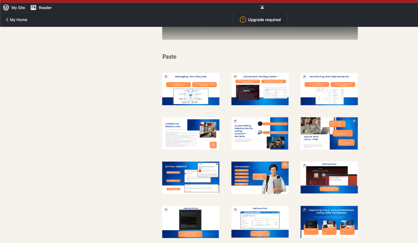Open the Automating Deployments Using Custom Scripts slide
Viewport: 418px width, 243px height.
click(x=260, y=133)
